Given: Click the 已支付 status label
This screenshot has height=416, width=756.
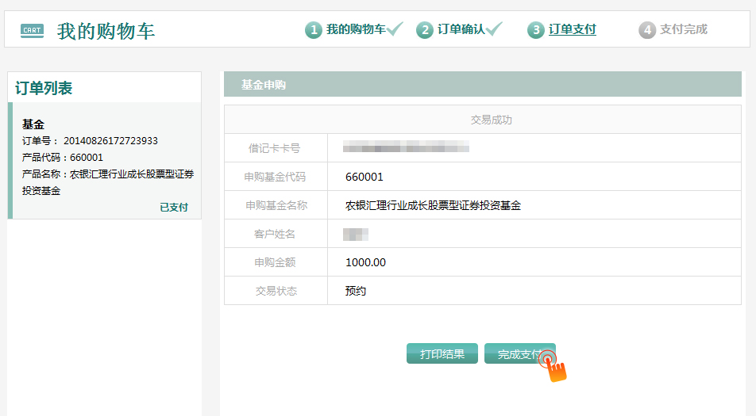Looking at the screenshot, I should (174, 208).
